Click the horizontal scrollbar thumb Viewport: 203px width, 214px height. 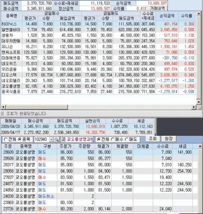(37, 107)
